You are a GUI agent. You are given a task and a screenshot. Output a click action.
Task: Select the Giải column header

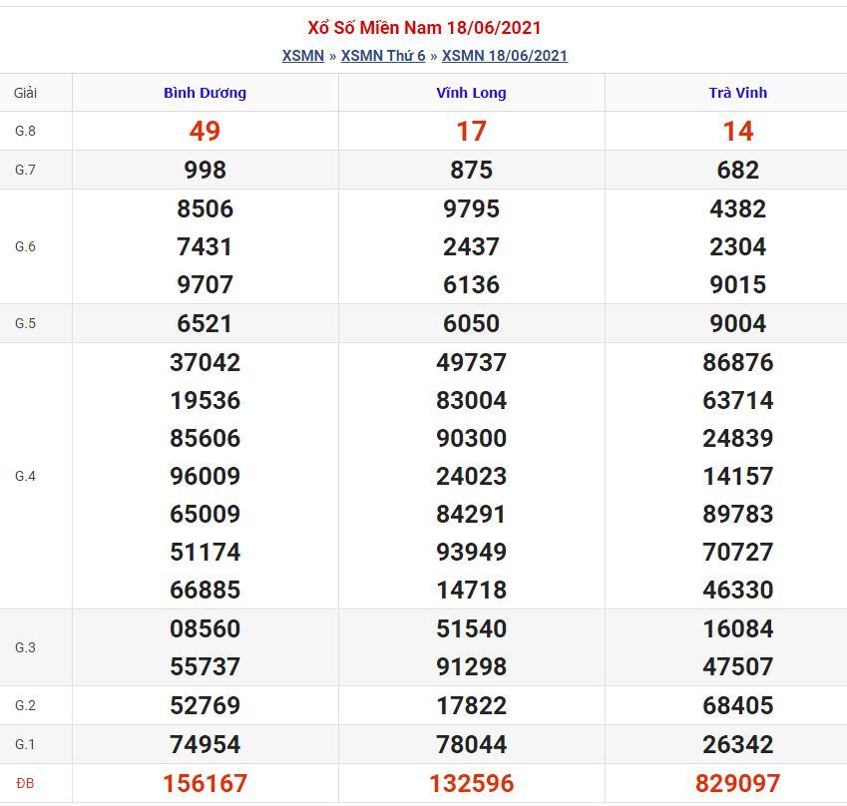click(x=25, y=93)
